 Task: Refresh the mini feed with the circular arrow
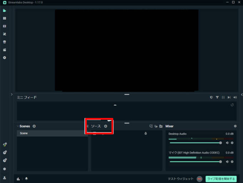[x=232, y=105]
